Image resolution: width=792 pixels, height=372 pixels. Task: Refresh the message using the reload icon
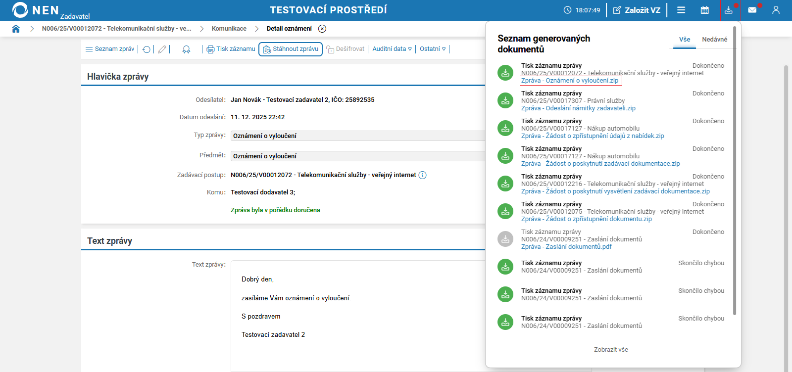(147, 49)
